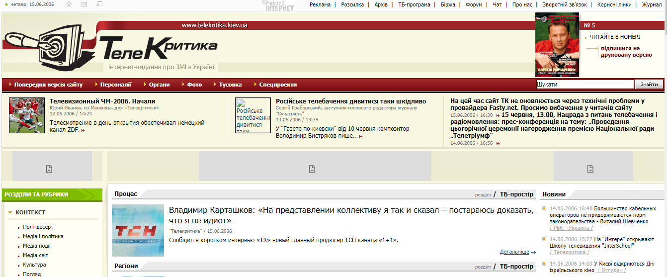Click the red arrows after Бистряков пише
Viewport: 667px width, 277px height.
point(361,136)
